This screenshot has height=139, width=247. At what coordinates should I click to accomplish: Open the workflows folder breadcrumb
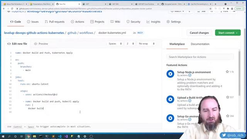(x=86, y=33)
